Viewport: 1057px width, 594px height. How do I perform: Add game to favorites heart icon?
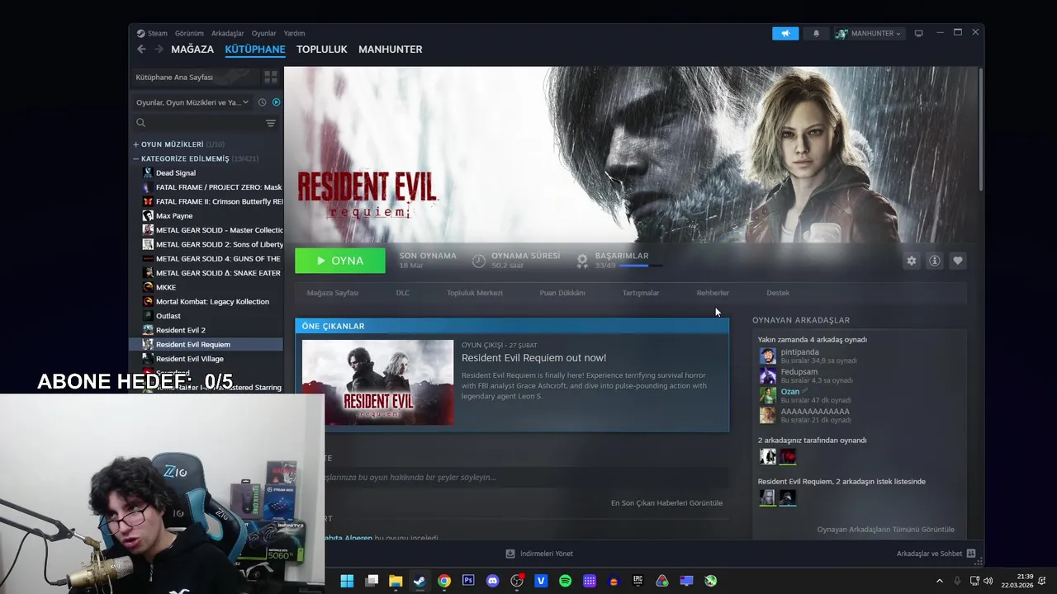pyautogui.click(x=958, y=261)
